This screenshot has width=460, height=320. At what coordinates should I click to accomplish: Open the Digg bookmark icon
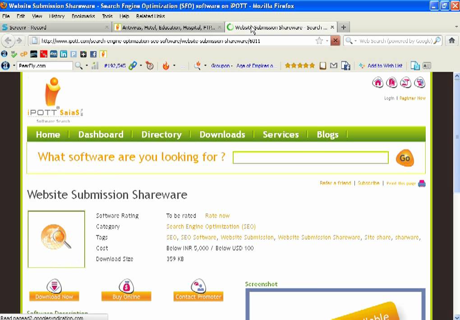tap(53, 54)
